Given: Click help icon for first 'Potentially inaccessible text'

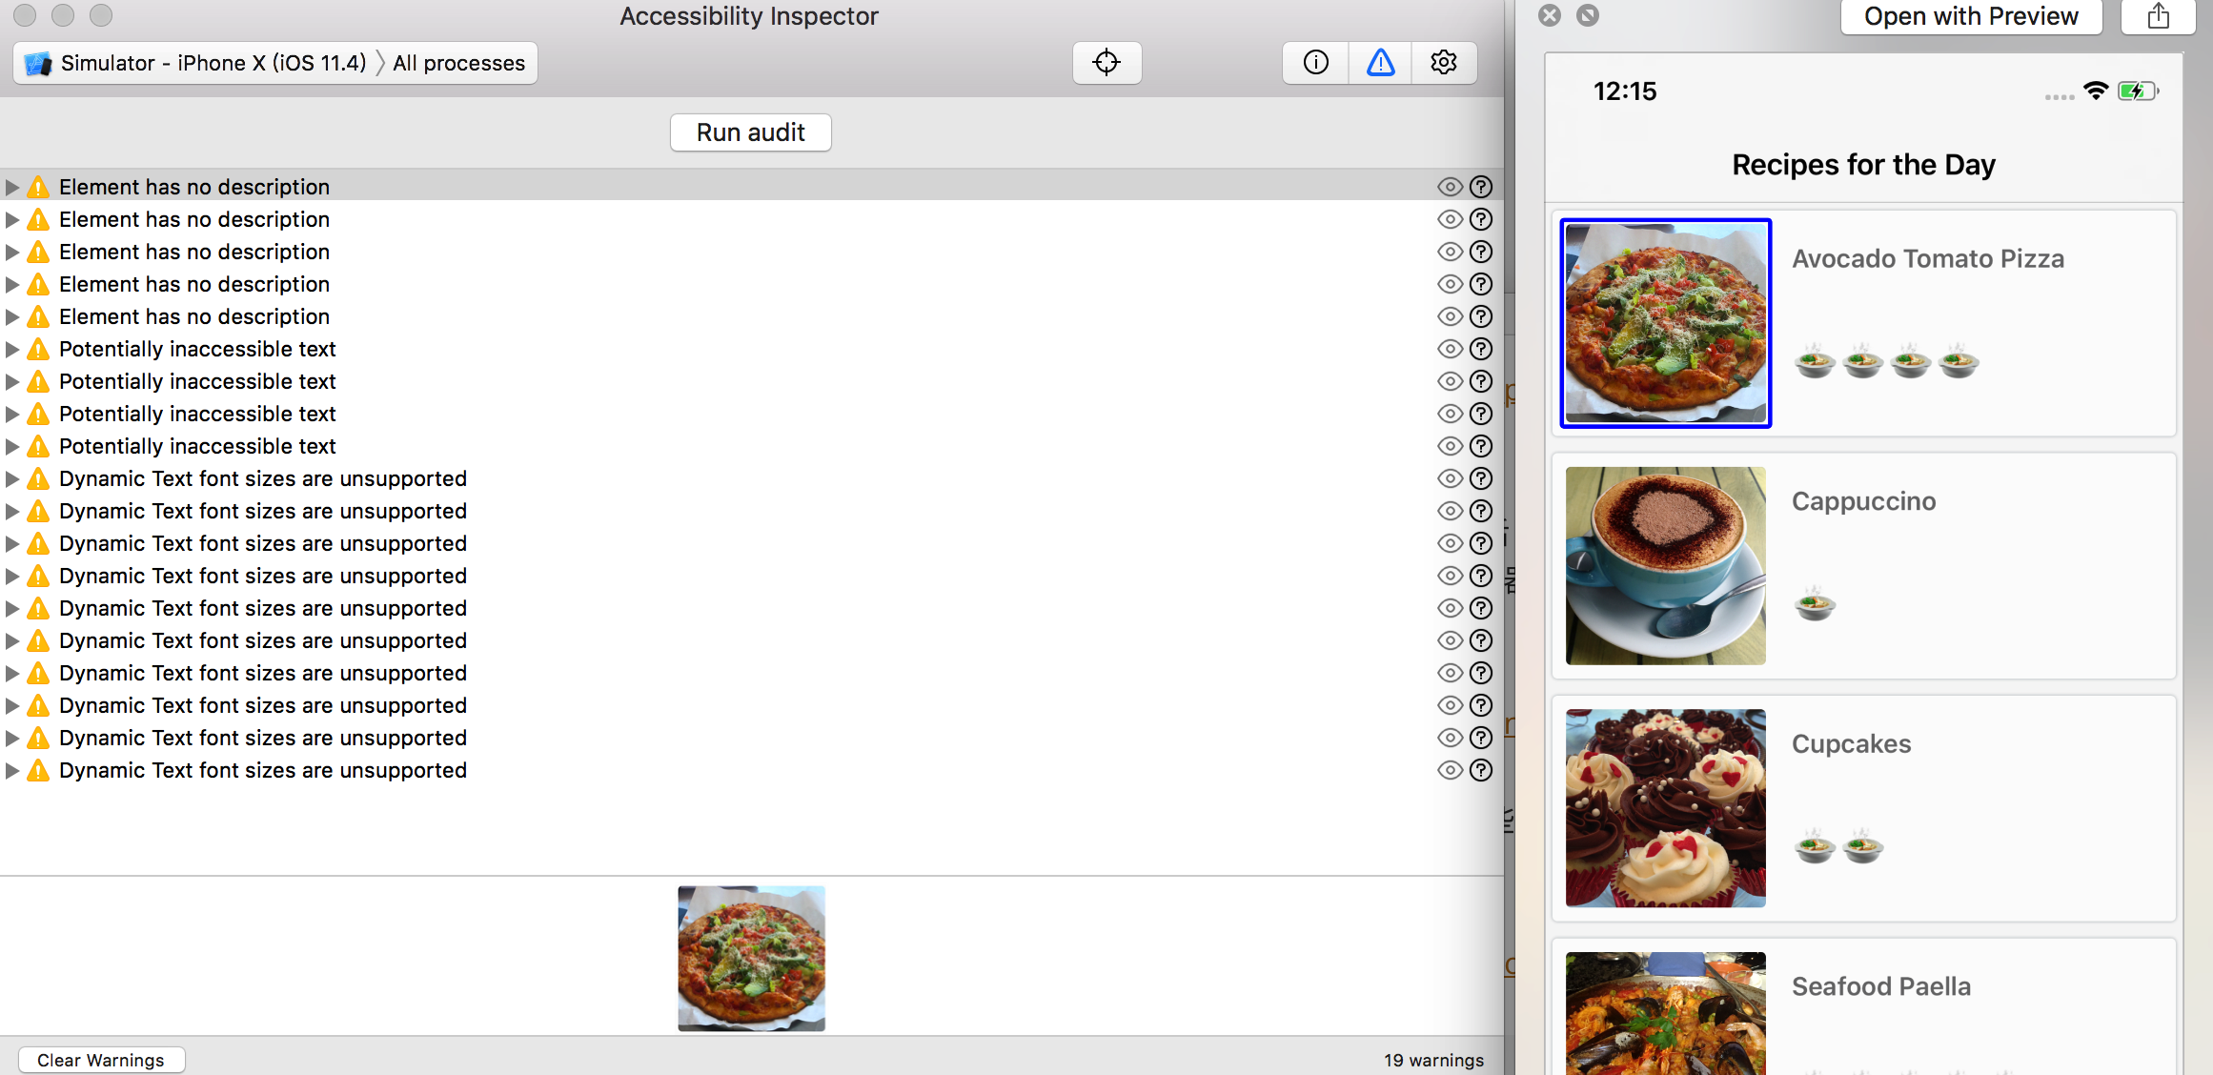Looking at the screenshot, I should pyautogui.click(x=1480, y=349).
